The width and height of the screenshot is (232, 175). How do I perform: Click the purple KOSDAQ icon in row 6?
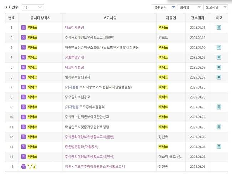[23, 77]
